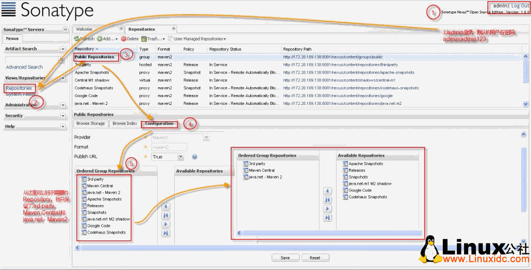The image size is (531, 270).
Task: Expand the Administration section
Action: (63, 105)
